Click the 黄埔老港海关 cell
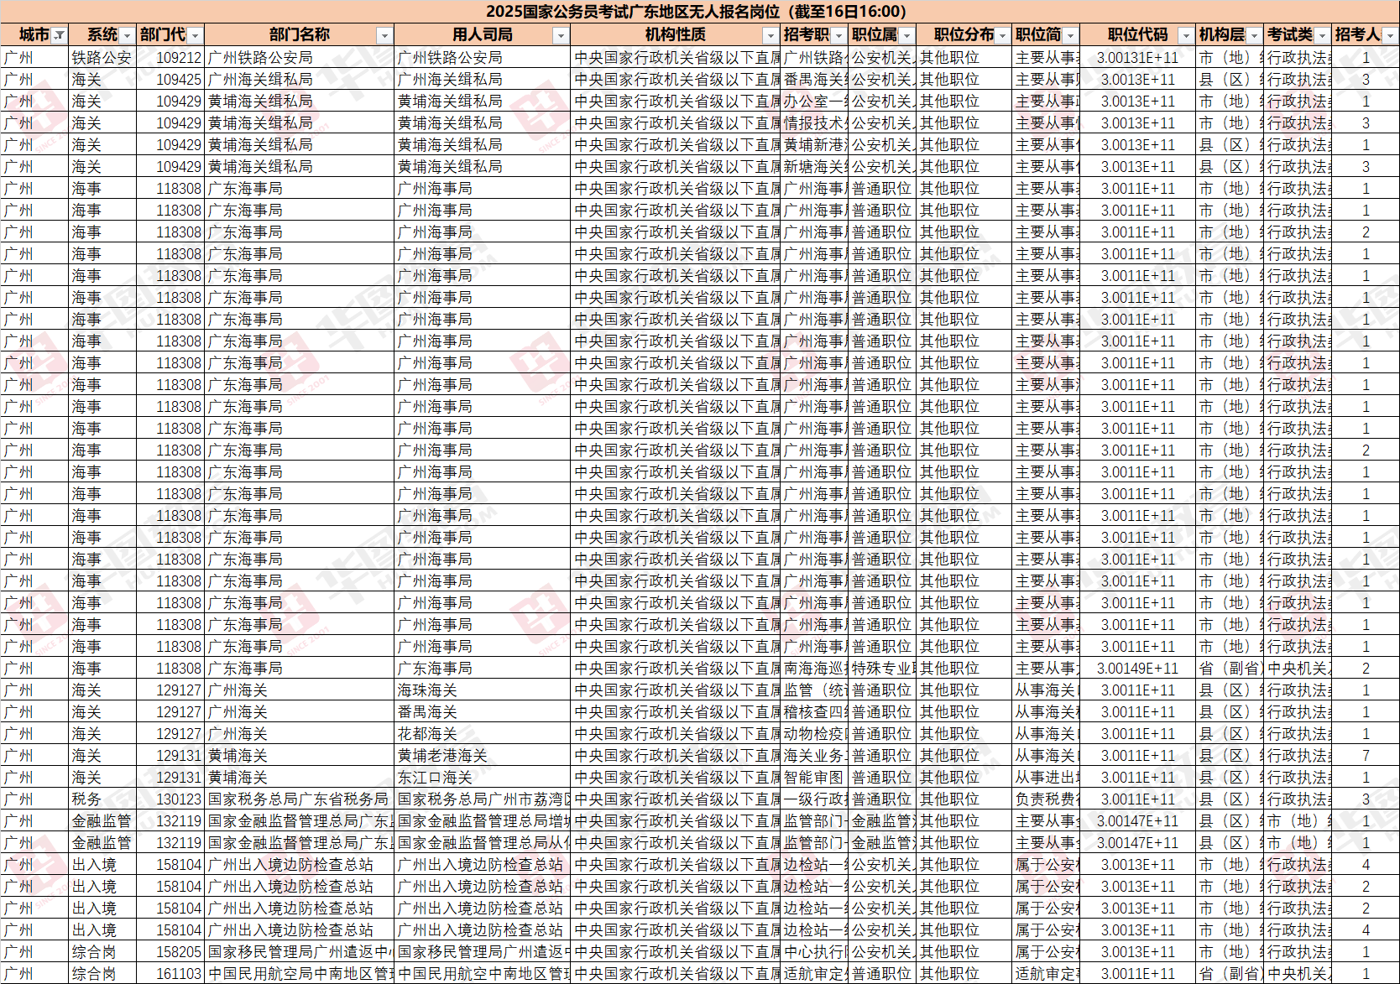The width and height of the screenshot is (1400, 984). [482, 756]
